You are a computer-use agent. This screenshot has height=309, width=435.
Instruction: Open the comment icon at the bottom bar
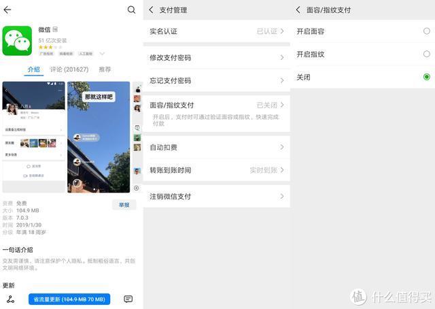128,299
